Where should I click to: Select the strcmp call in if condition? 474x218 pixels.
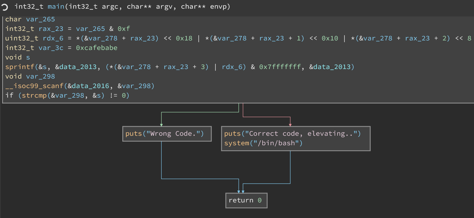click(34, 96)
